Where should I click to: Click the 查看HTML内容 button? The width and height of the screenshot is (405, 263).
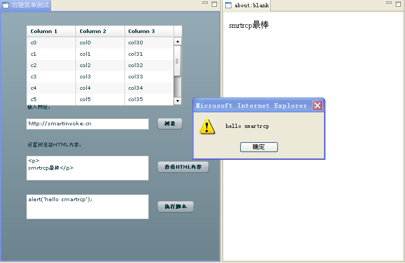183,167
